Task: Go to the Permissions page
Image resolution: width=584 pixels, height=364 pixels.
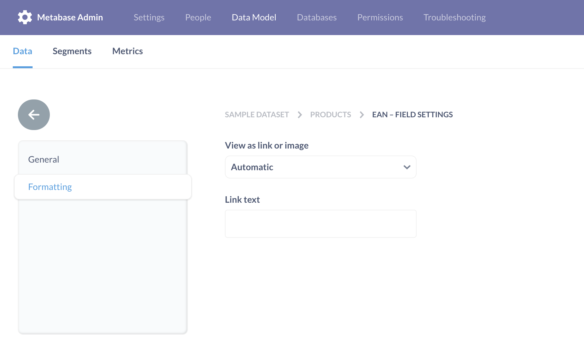Action: [x=380, y=18]
